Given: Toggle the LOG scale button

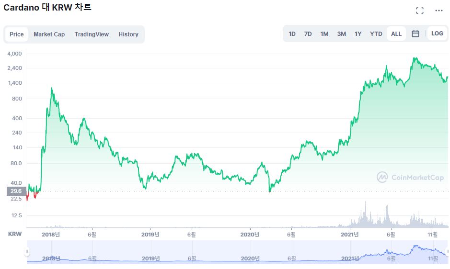Looking at the screenshot, I should 437,34.
